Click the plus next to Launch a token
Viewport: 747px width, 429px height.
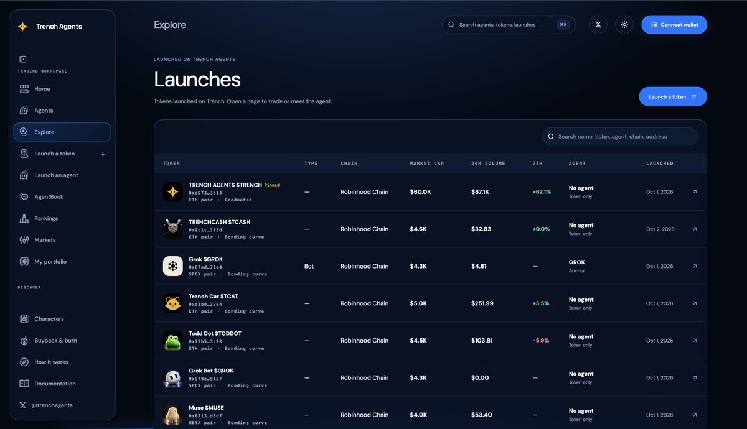click(103, 154)
